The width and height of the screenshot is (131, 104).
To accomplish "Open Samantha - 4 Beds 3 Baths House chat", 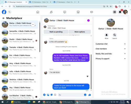I will 19,32.
